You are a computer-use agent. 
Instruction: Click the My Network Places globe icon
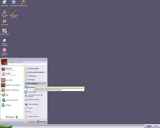(x=26, y=87)
